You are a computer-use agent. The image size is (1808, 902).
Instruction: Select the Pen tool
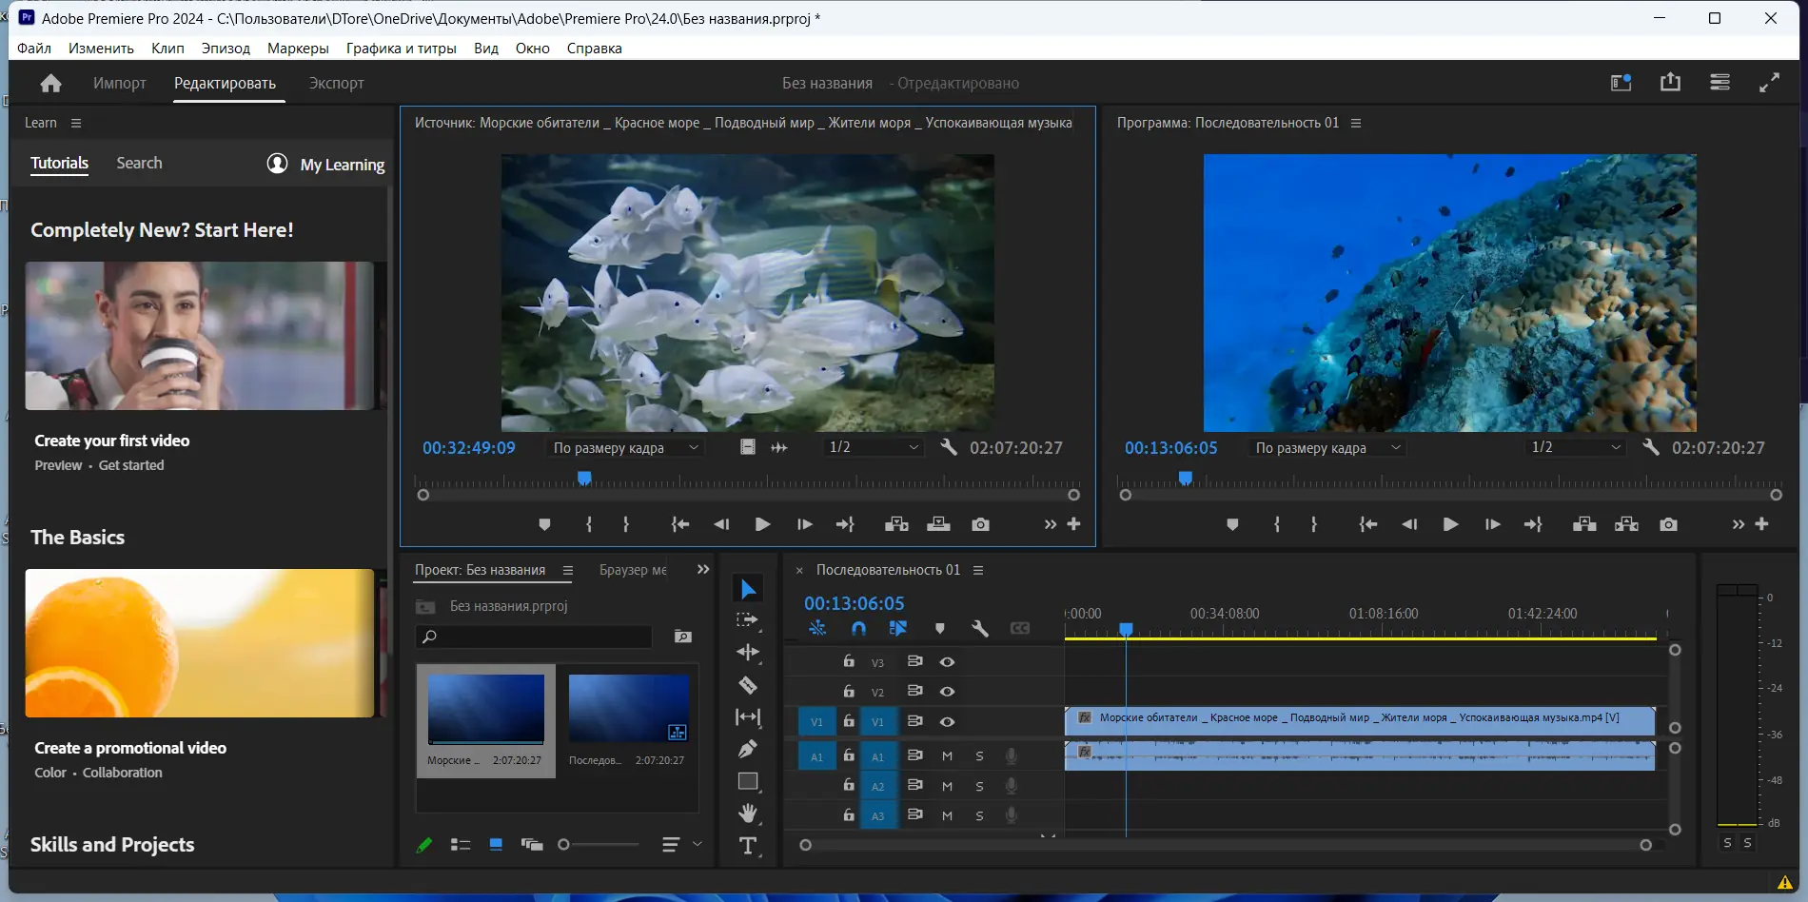coord(748,749)
